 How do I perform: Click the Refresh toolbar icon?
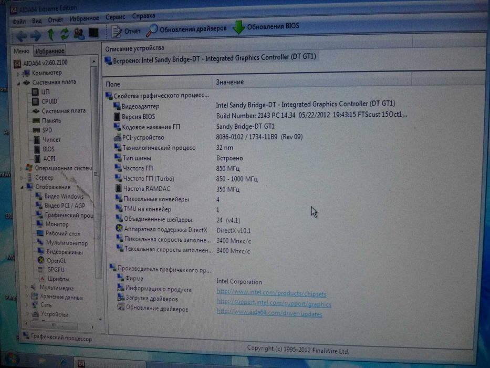[x=65, y=34]
